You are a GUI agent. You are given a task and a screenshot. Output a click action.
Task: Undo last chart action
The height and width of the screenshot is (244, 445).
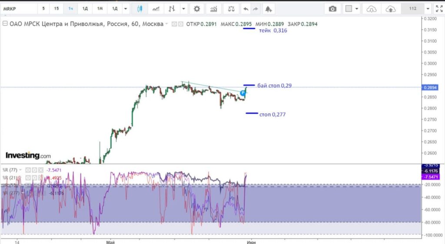pos(246,9)
